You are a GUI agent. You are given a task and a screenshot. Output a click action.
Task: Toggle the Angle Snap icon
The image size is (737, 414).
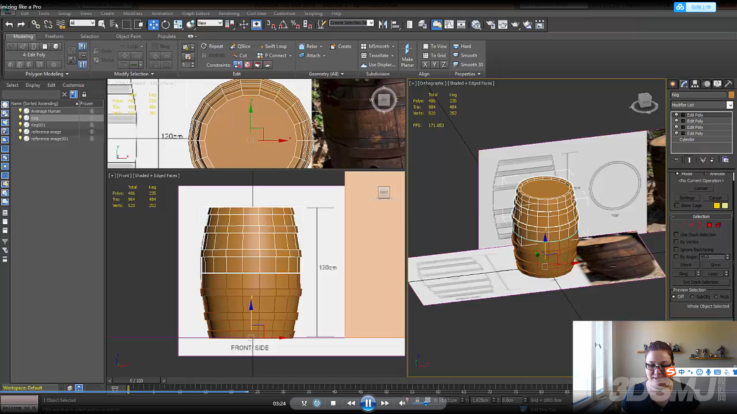(283, 25)
